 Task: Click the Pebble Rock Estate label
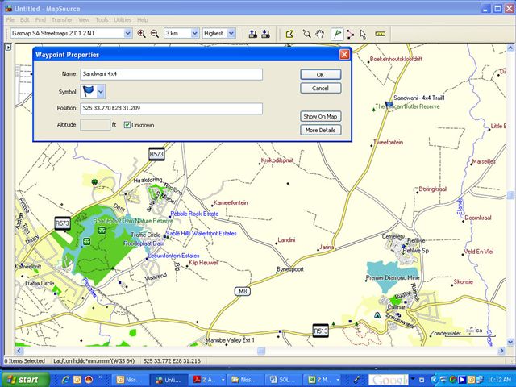(194, 214)
